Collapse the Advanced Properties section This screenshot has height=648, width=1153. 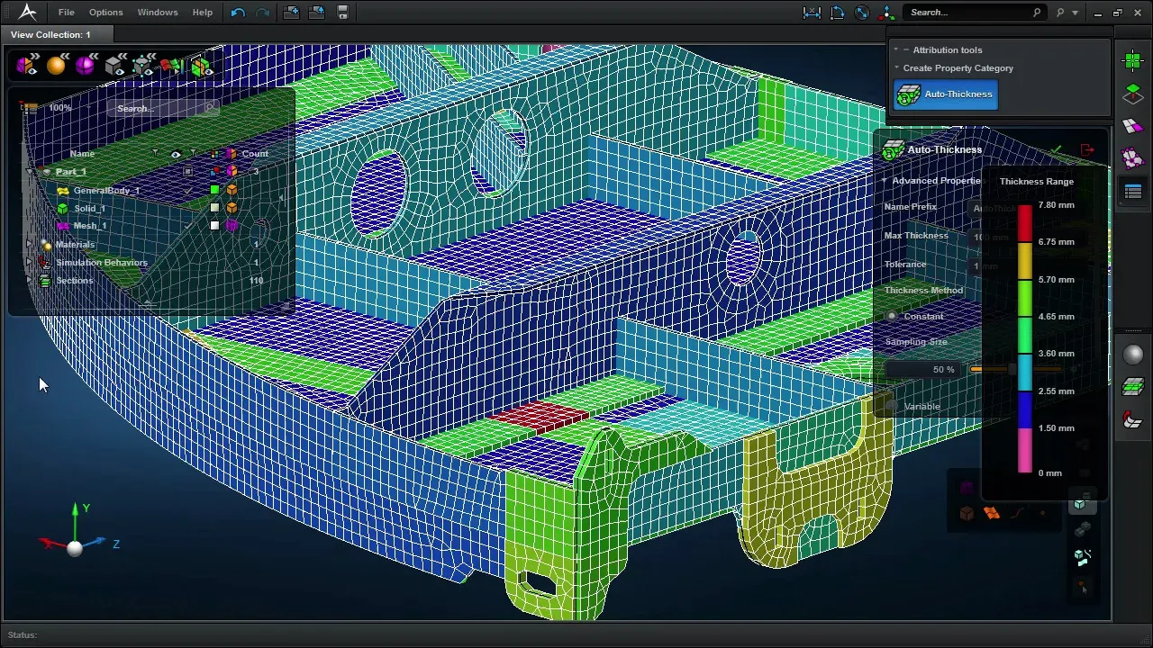(885, 181)
